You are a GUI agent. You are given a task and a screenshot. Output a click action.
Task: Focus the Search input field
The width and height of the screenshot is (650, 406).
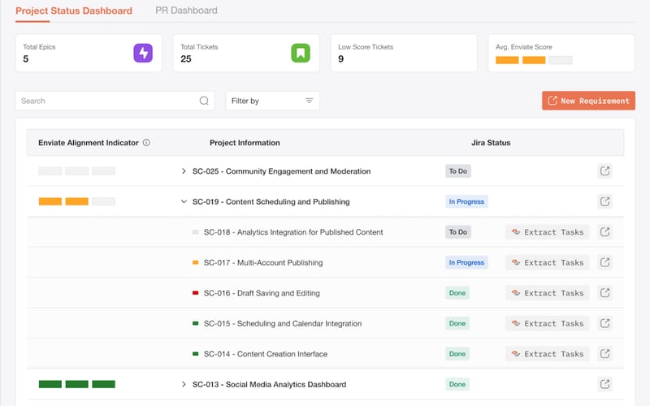point(115,101)
